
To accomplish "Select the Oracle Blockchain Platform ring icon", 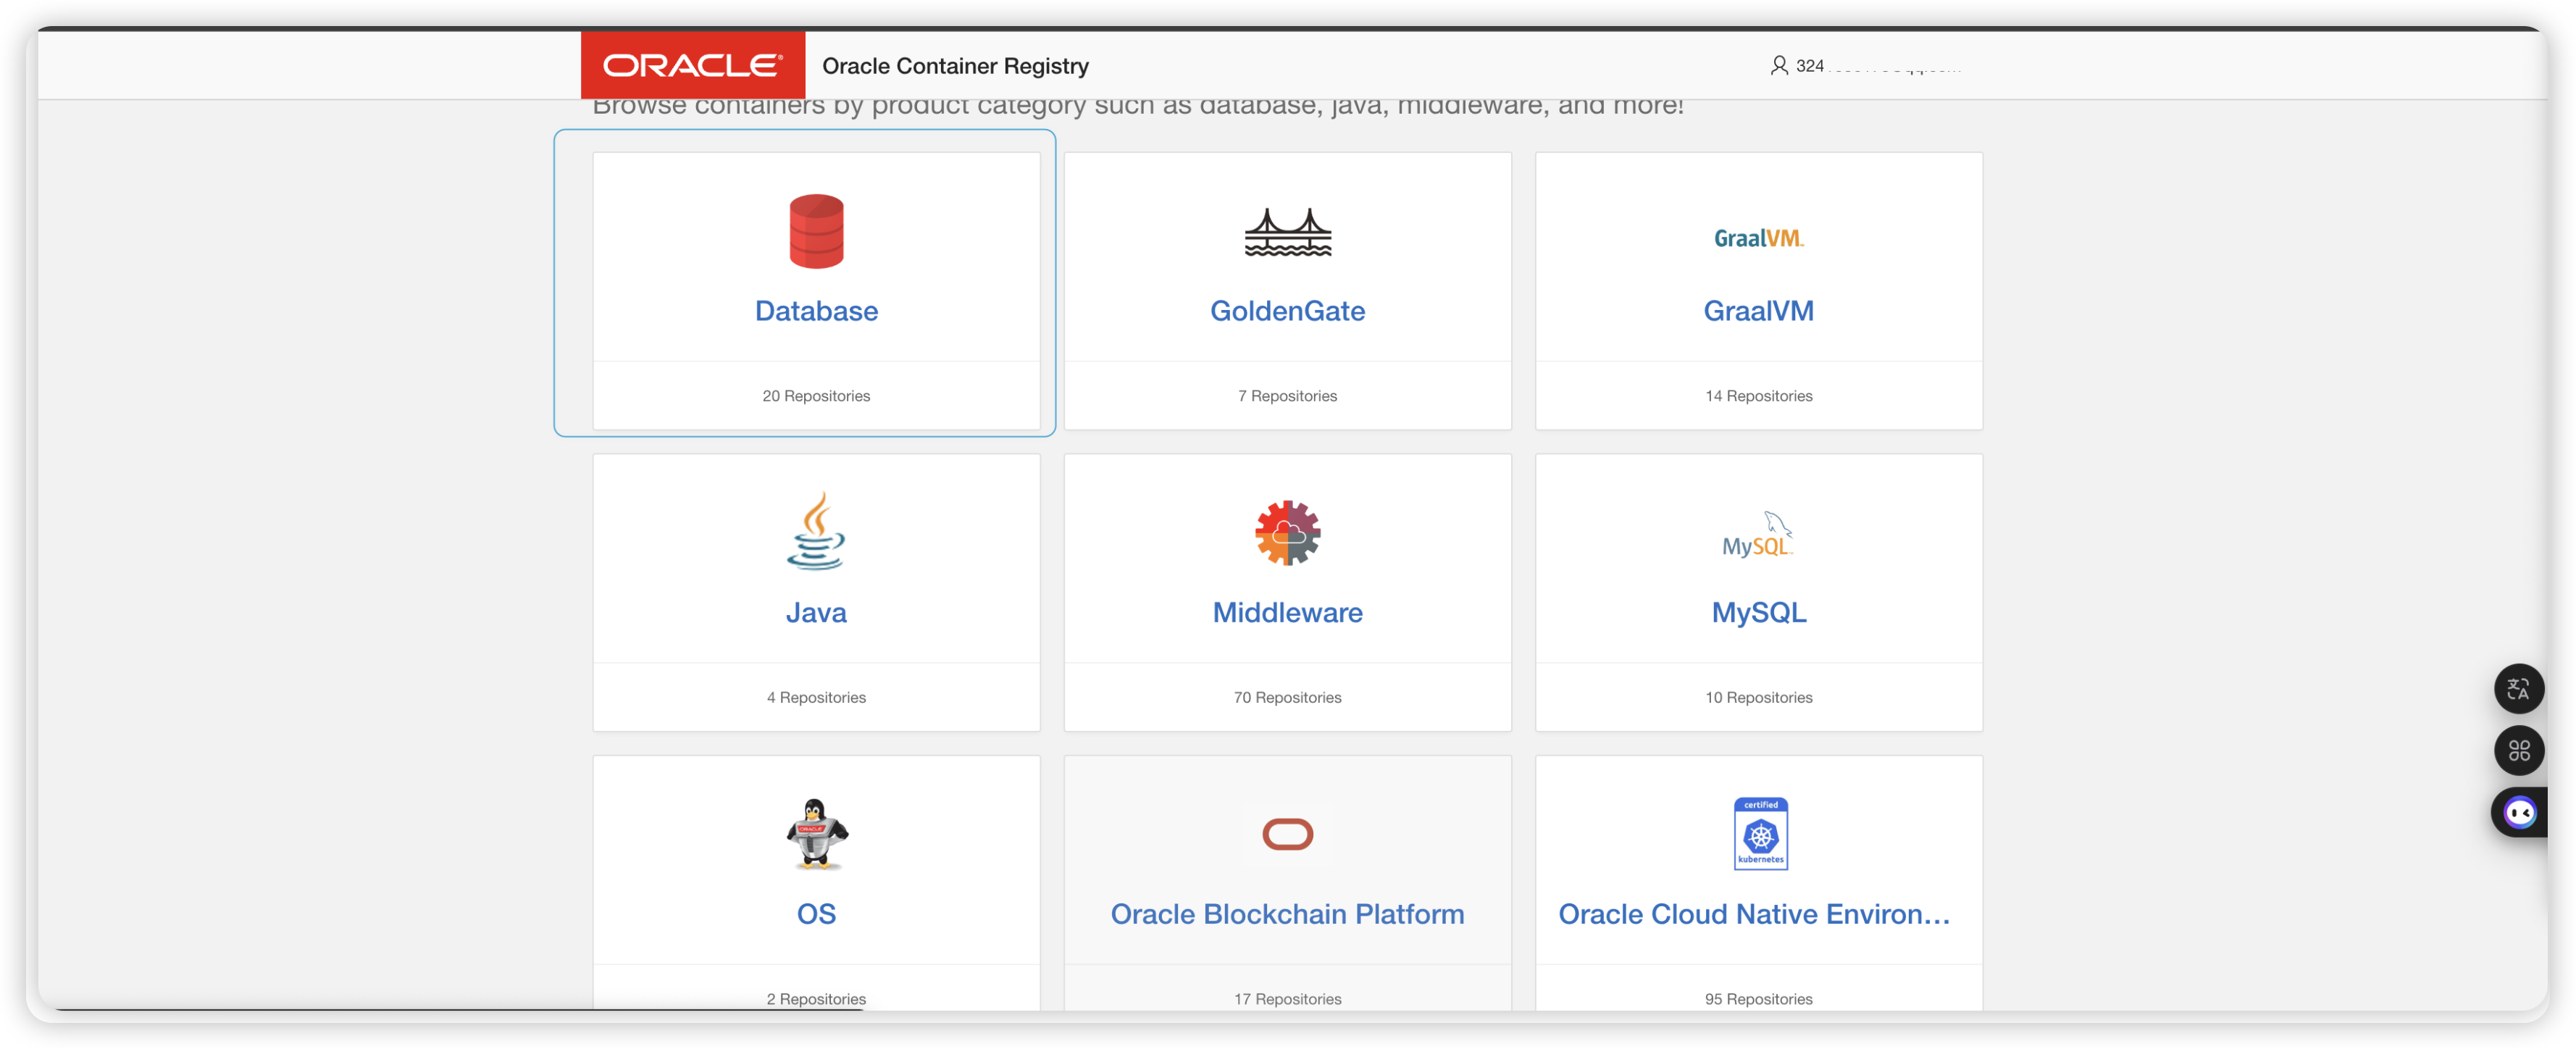I will point(1288,833).
